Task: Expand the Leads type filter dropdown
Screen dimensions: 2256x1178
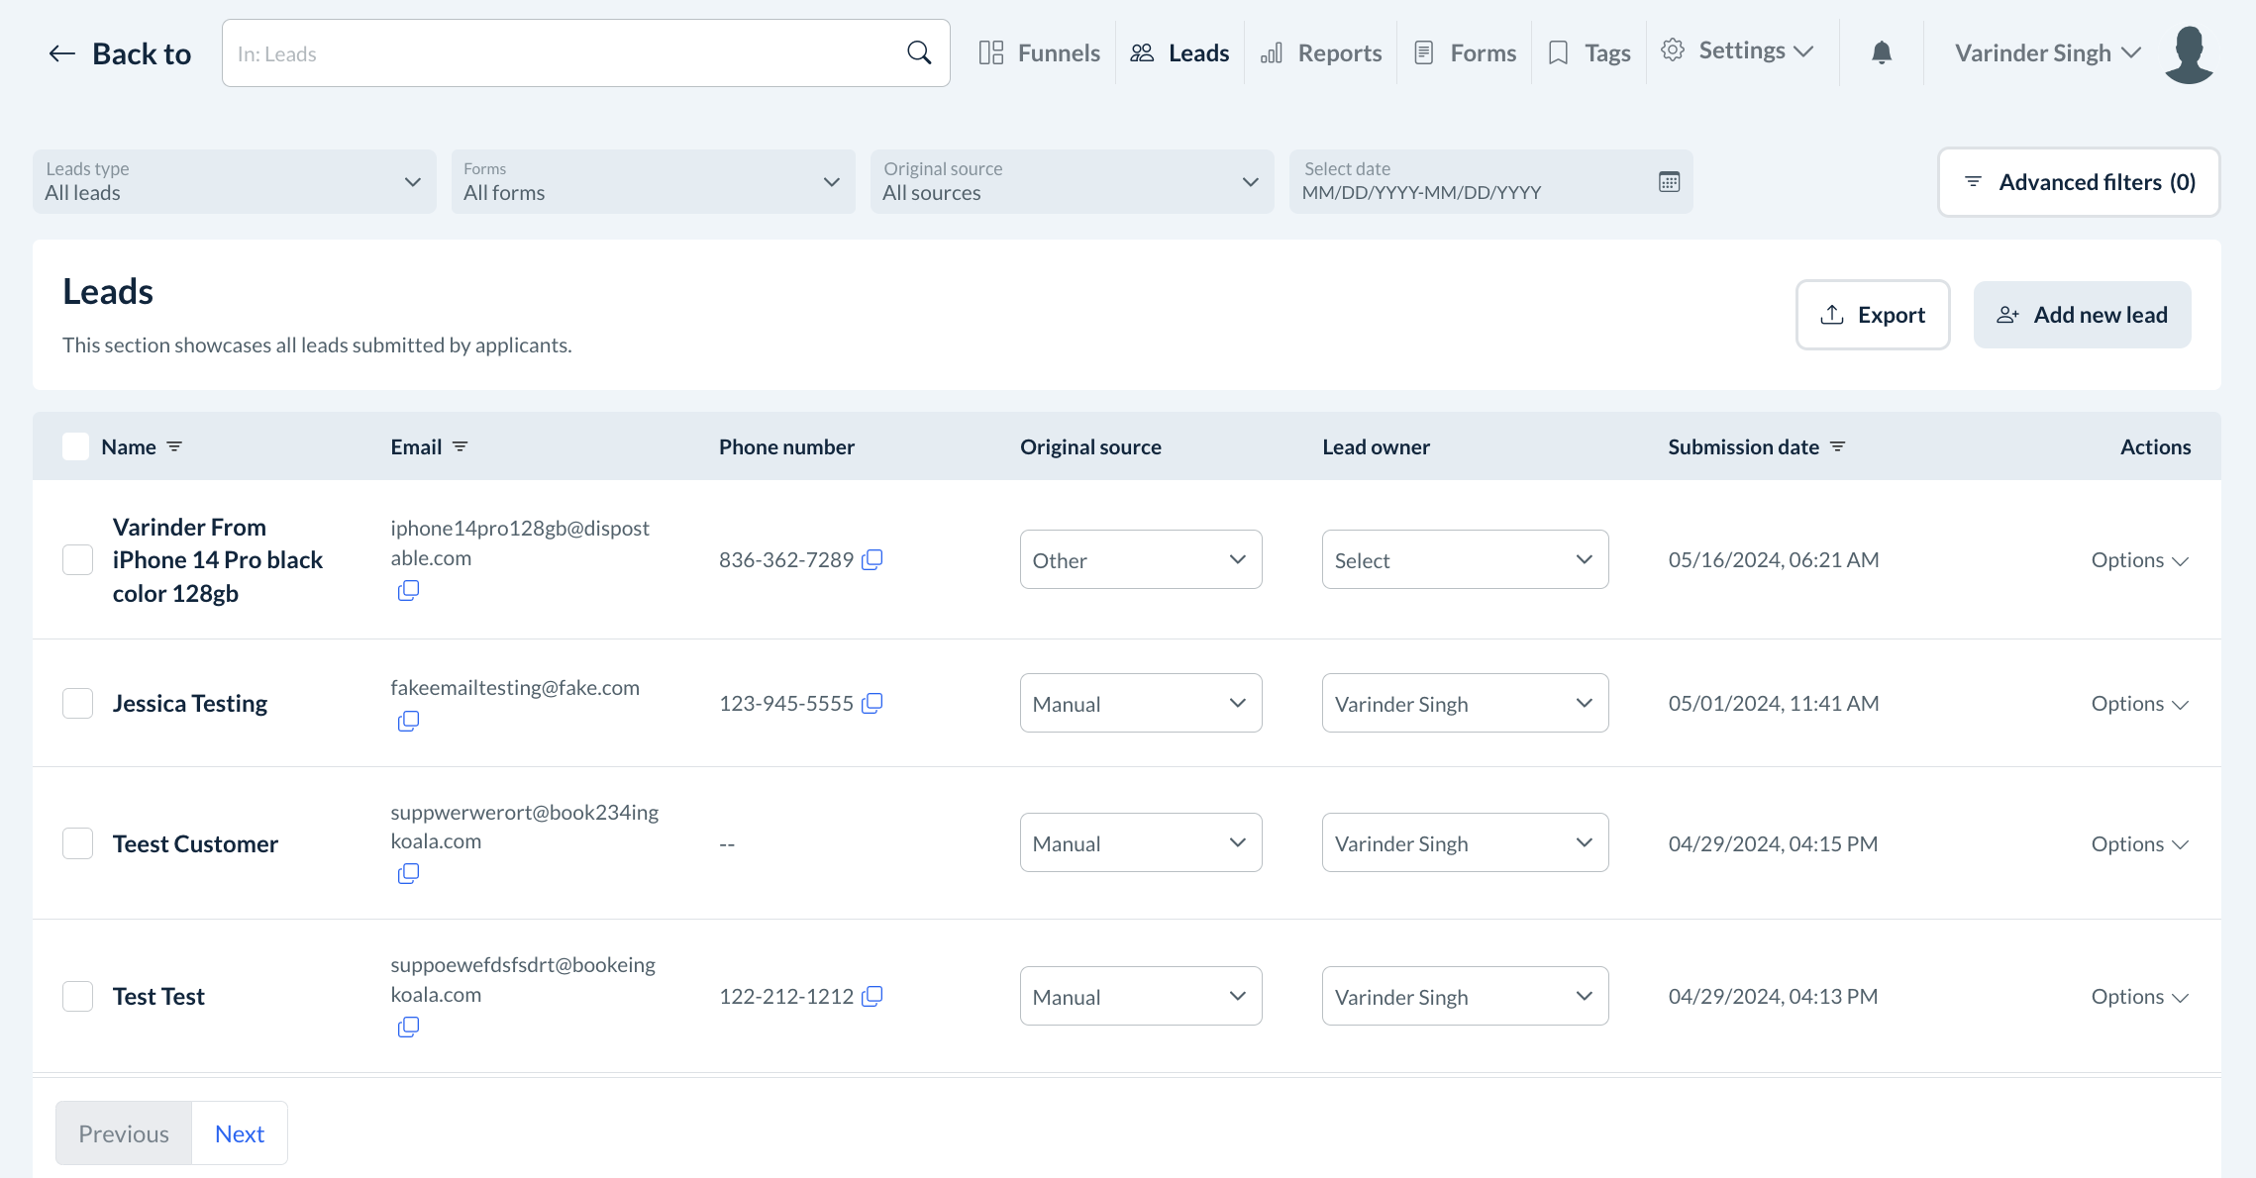Action: (234, 182)
